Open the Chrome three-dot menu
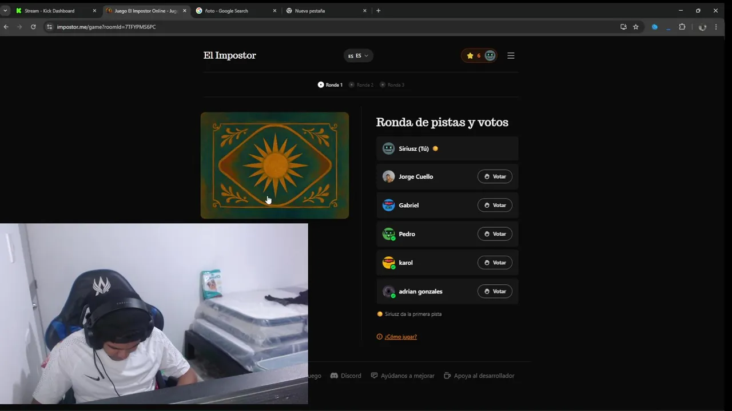This screenshot has width=732, height=411. (x=716, y=27)
